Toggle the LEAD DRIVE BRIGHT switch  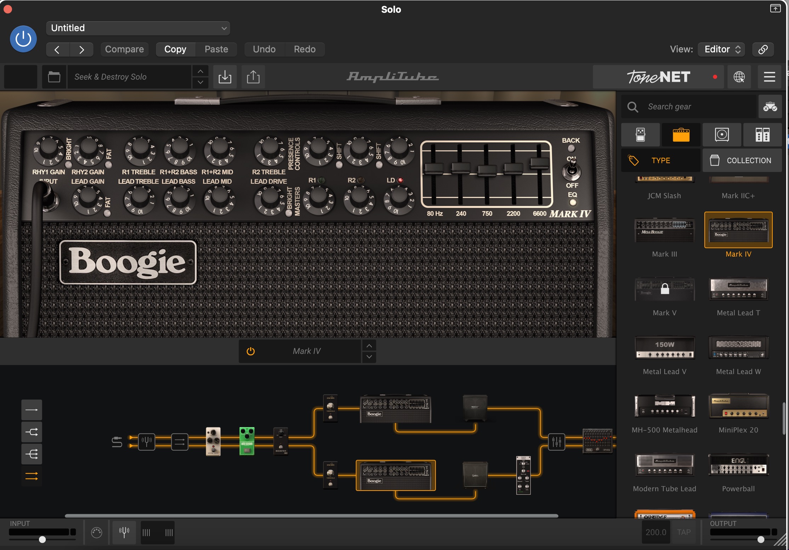pos(289,213)
